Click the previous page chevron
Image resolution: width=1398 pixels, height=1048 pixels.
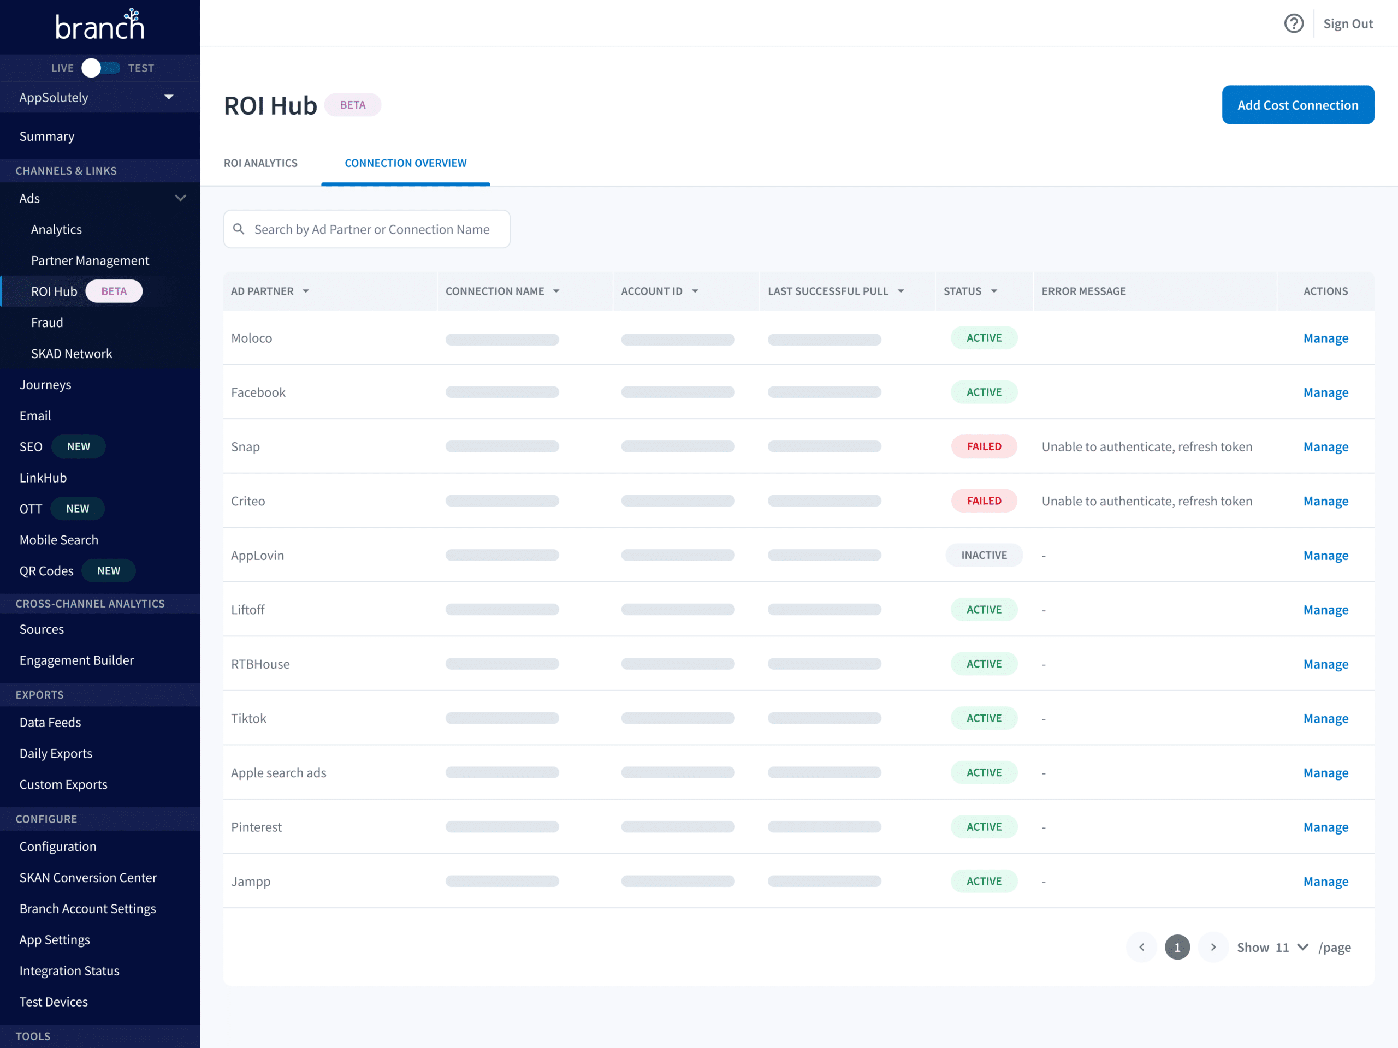tap(1141, 947)
